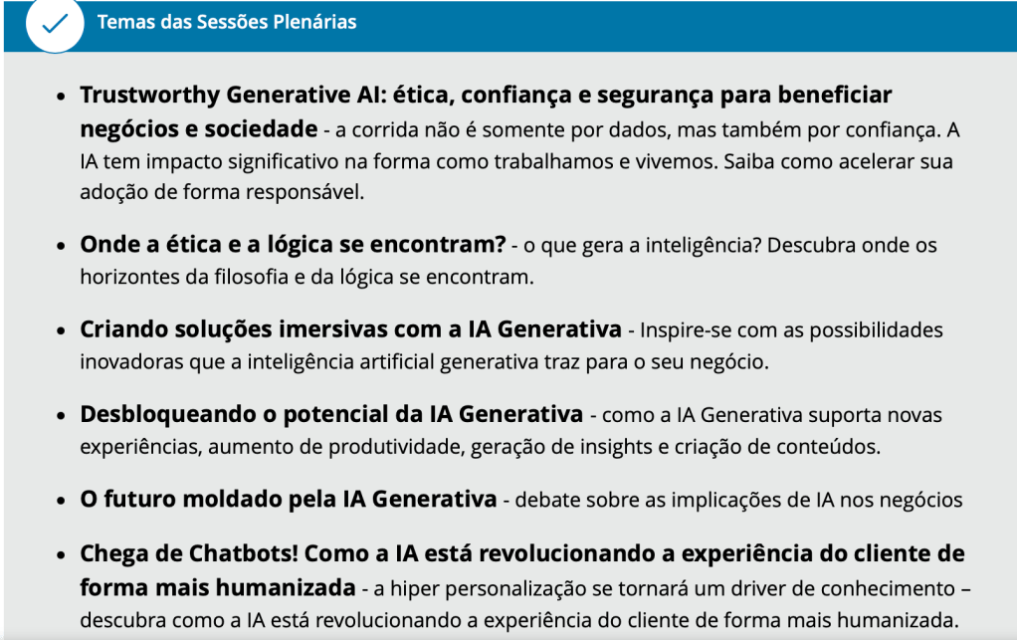Click the Trustworthy Generative AI session title

point(486,96)
